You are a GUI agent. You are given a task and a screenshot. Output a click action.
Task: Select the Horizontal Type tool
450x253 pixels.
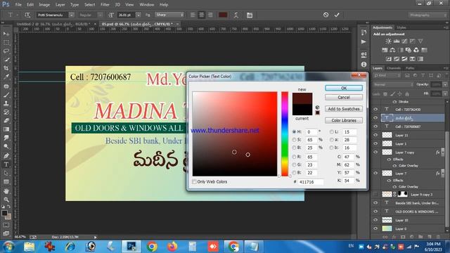[x=6, y=164]
